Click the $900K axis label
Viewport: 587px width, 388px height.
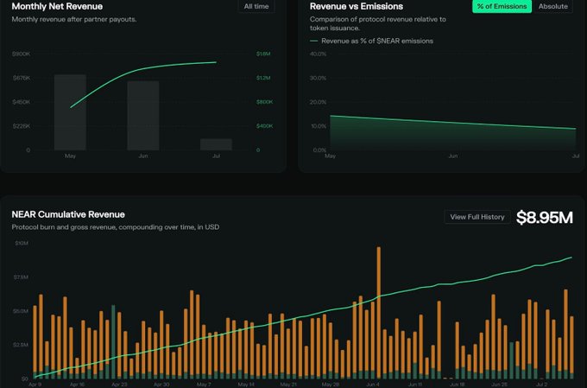pyautogui.click(x=21, y=54)
